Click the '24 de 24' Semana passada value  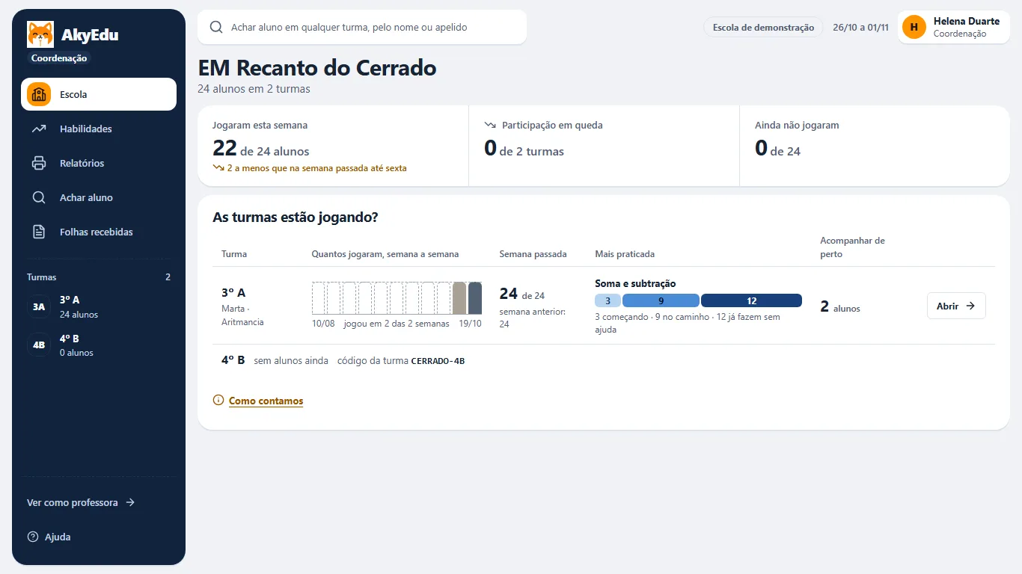tap(522, 294)
